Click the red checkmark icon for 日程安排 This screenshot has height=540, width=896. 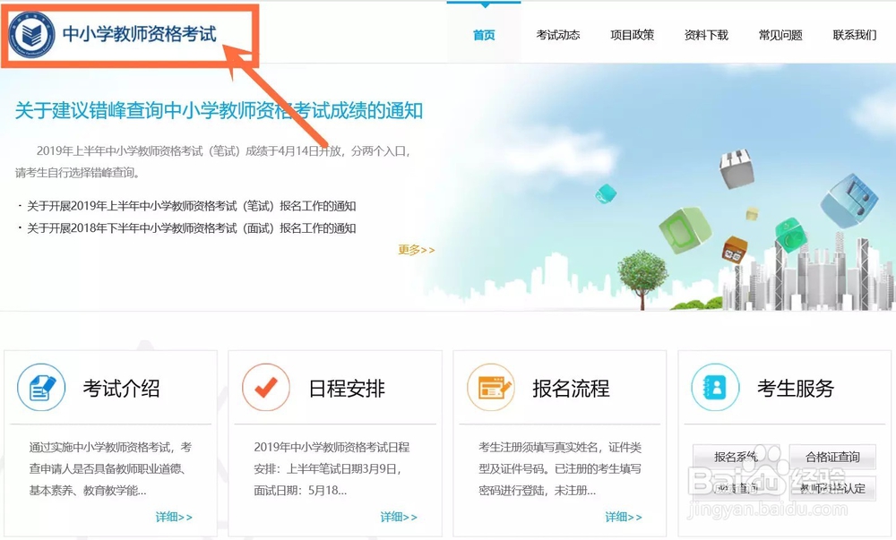[x=264, y=387]
